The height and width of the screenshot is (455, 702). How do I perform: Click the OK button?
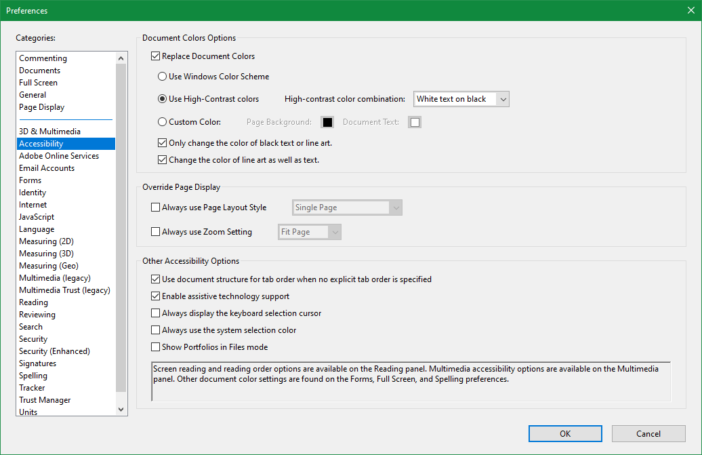coord(565,433)
